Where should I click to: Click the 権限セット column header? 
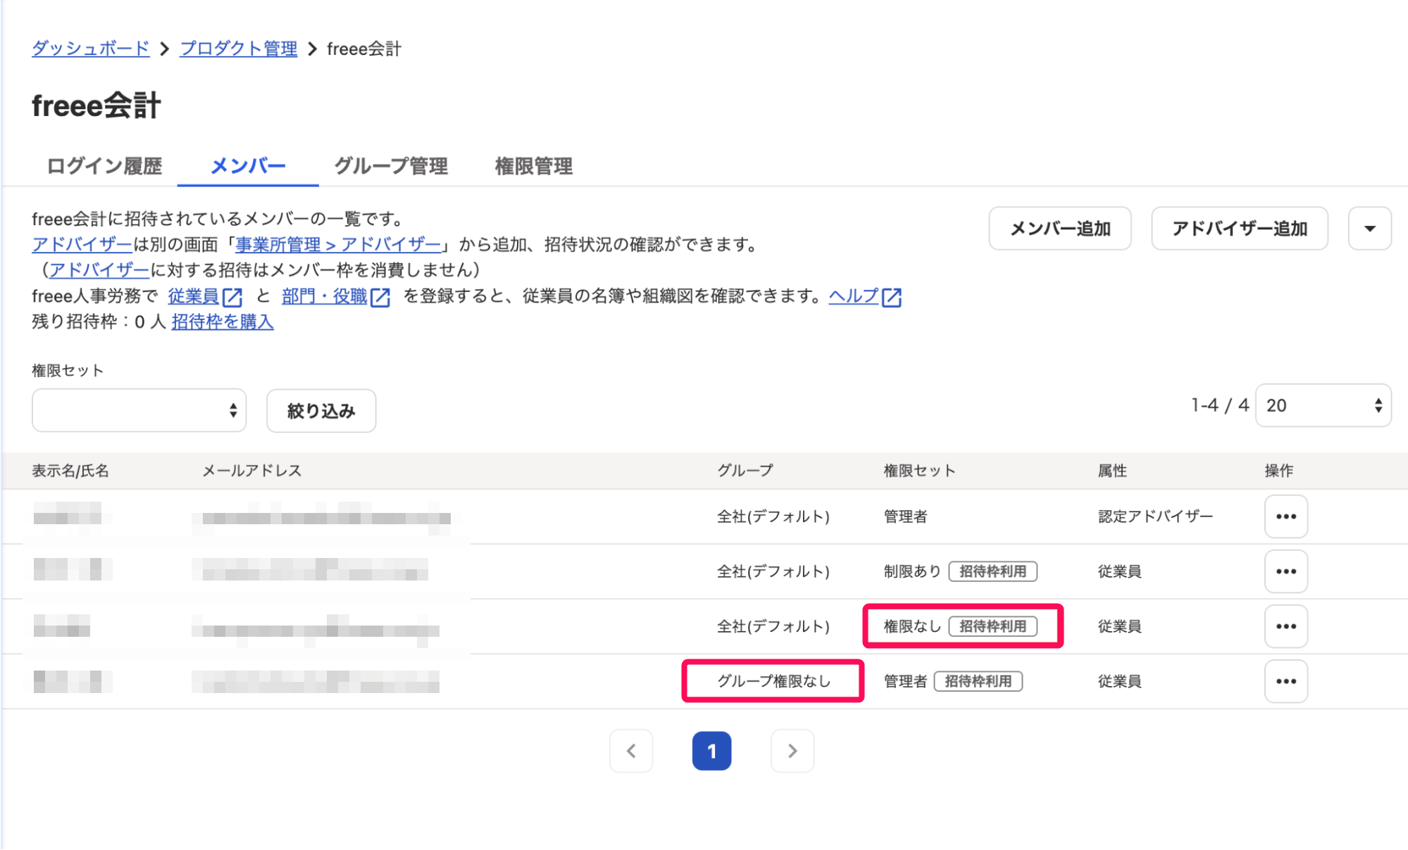tap(920, 471)
